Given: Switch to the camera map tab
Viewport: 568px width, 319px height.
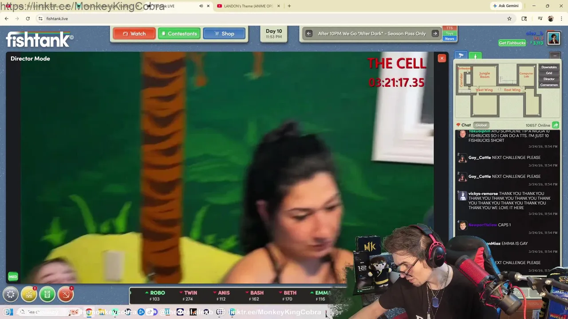Looking at the screenshot, I should coord(461,56).
